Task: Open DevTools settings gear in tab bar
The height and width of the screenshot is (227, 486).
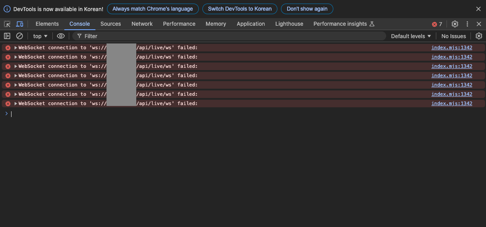Action: [454, 24]
